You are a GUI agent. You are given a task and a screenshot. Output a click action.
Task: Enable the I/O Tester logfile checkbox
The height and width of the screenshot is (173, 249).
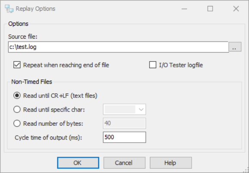(153, 65)
